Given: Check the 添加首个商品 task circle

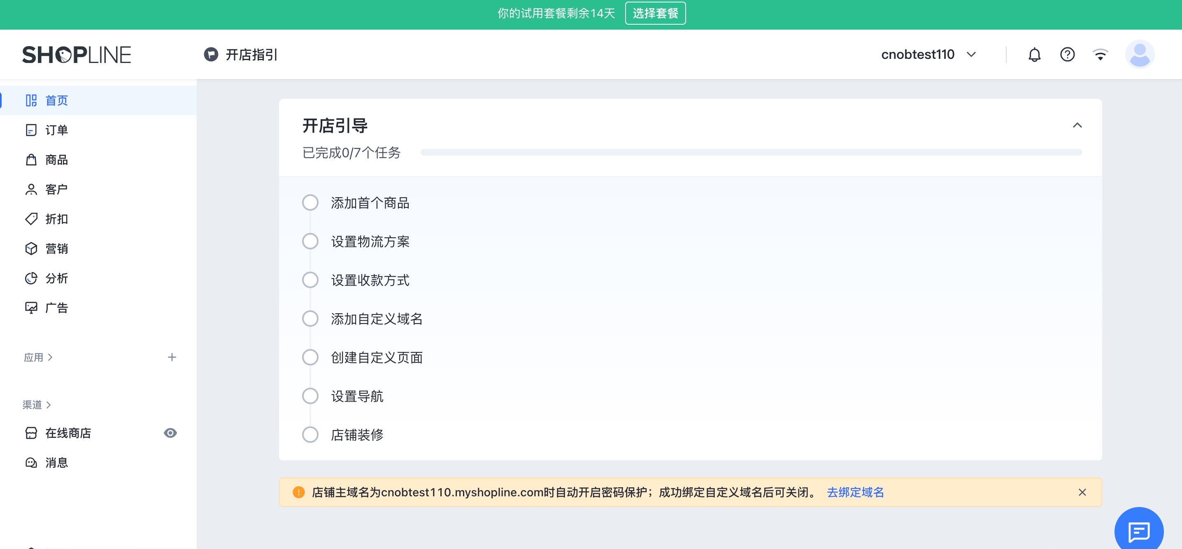Looking at the screenshot, I should [x=310, y=203].
